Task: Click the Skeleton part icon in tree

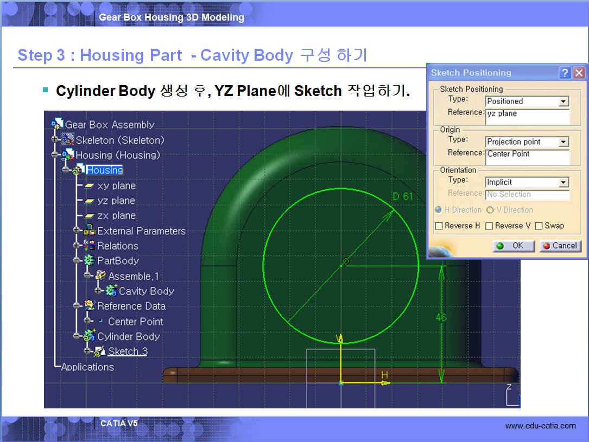Action: point(68,140)
